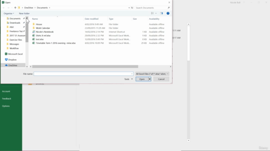The height and width of the screenshot is (151, 270).
Task: Select test.xlsx file
Action: [40, 39]
